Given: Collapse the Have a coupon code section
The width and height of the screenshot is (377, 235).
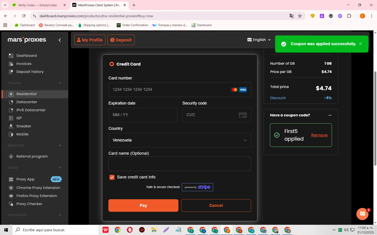Looking at the screenshot, I should (x=330, y=115).
